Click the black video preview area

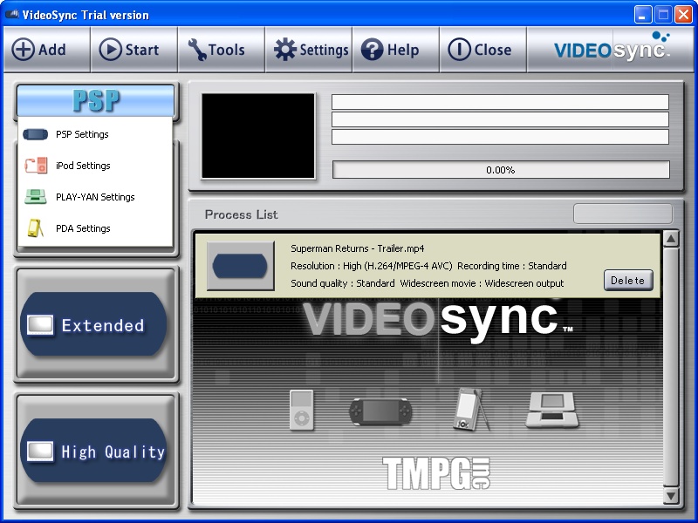258,136
